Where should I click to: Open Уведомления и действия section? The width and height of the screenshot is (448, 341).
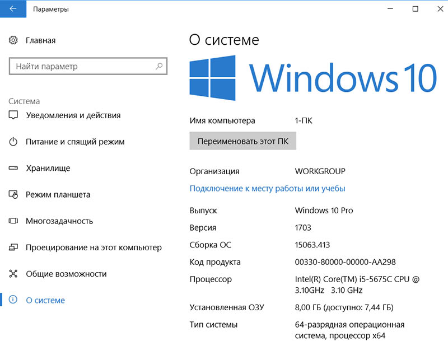(73, 115)
